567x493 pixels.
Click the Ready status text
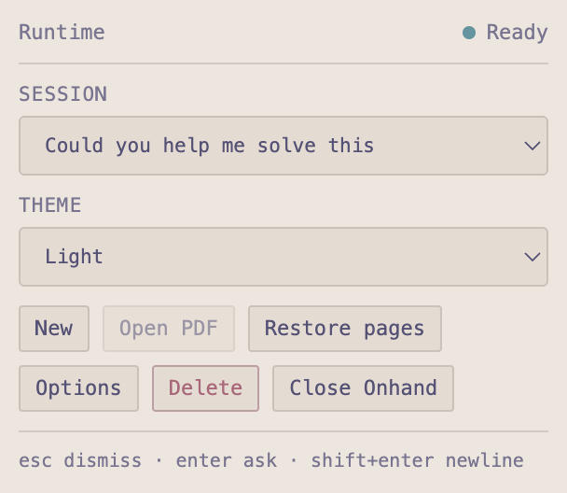point(517,33)
